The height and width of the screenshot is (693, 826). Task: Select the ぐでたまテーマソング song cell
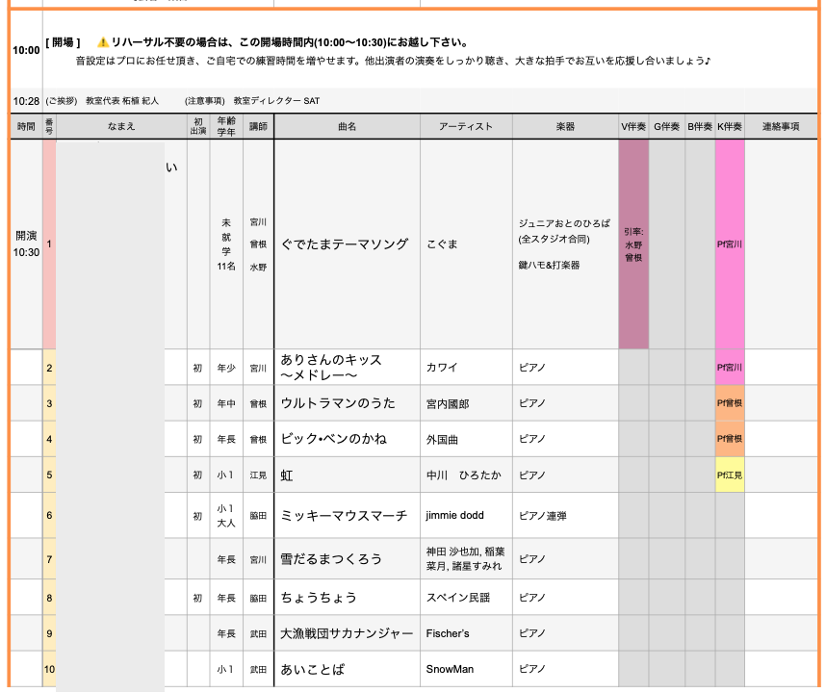(345, 244)
